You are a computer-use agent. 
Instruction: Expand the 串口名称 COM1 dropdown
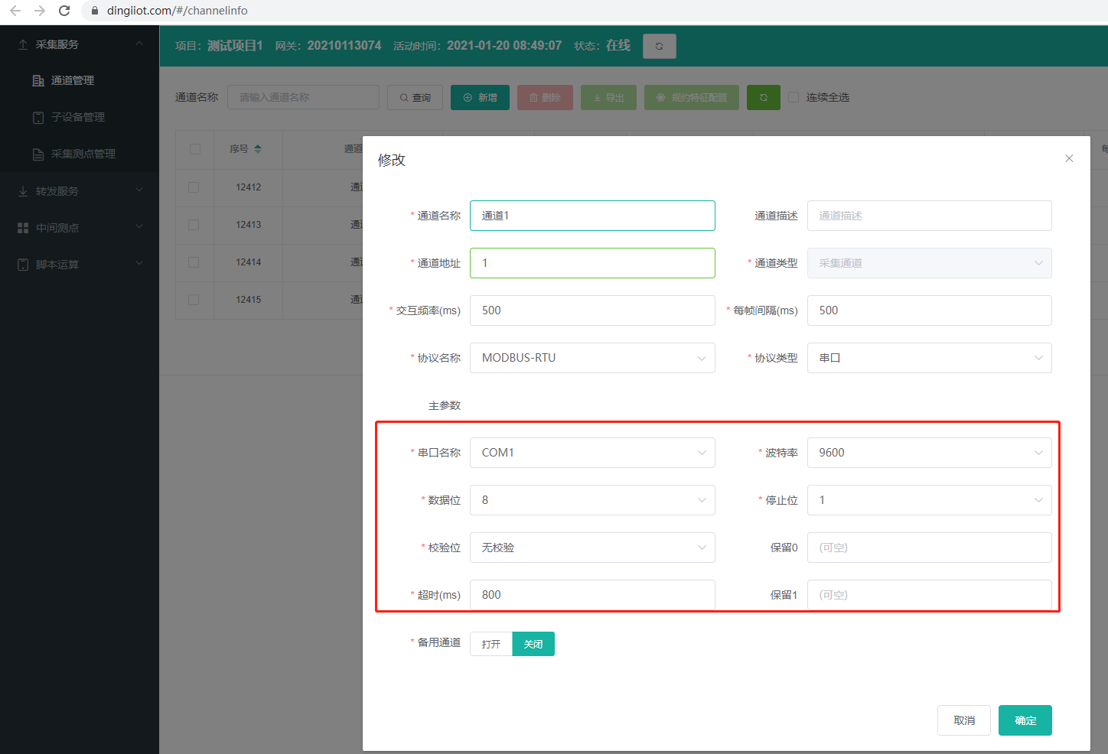pos(591,453)
